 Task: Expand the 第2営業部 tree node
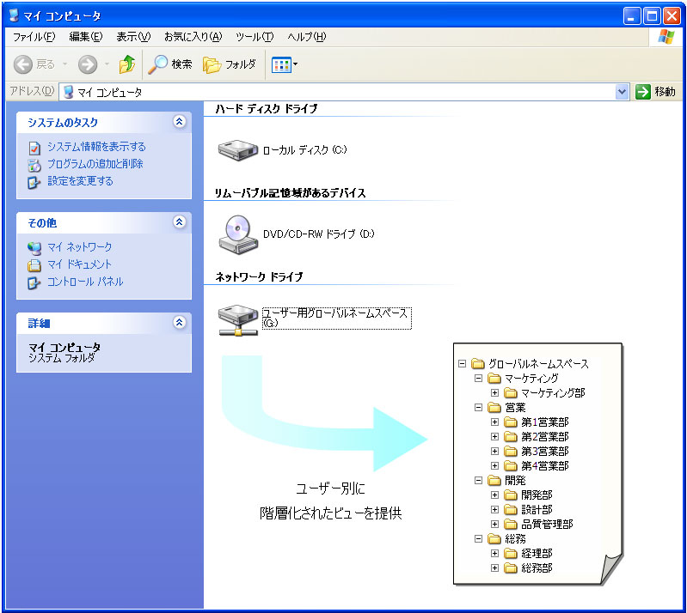[494, 437]
